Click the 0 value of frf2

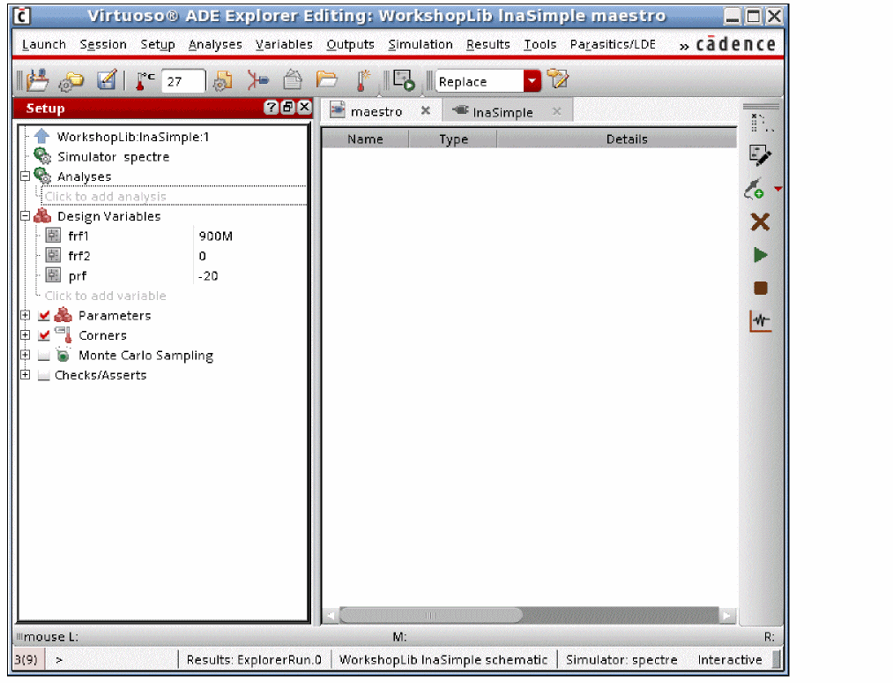(x=202, y=256)
